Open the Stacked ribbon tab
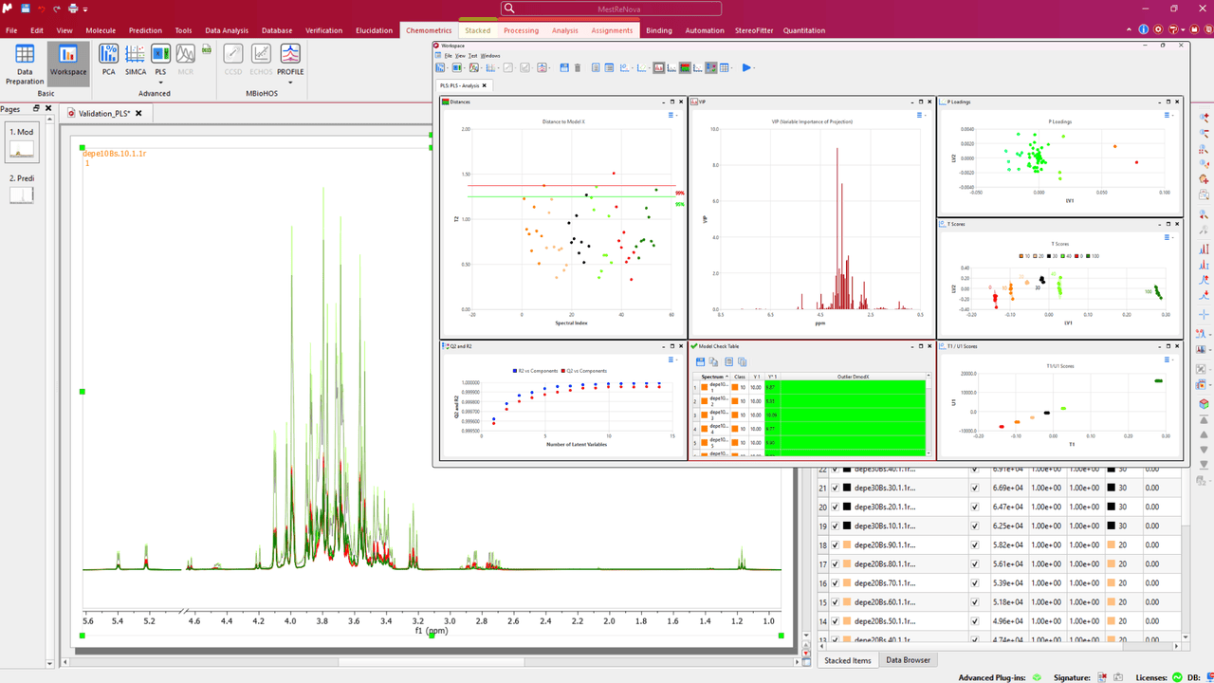1214x683 pixels. pos(478,30)
